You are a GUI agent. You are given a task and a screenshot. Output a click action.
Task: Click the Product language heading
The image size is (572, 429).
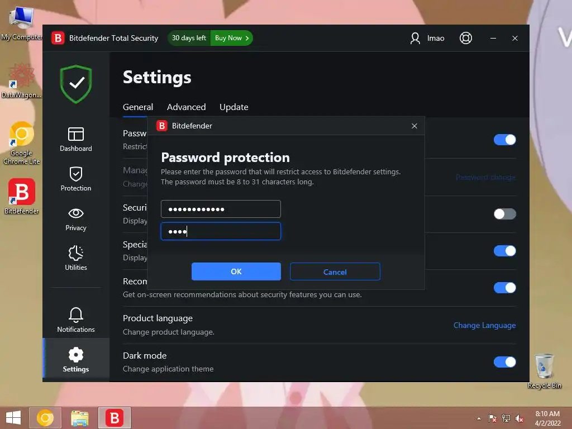(x=158, y=318)
